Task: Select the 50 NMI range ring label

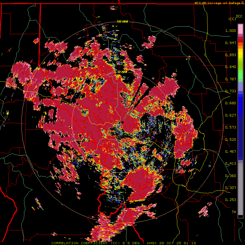Action: click(x=122, y=72)
